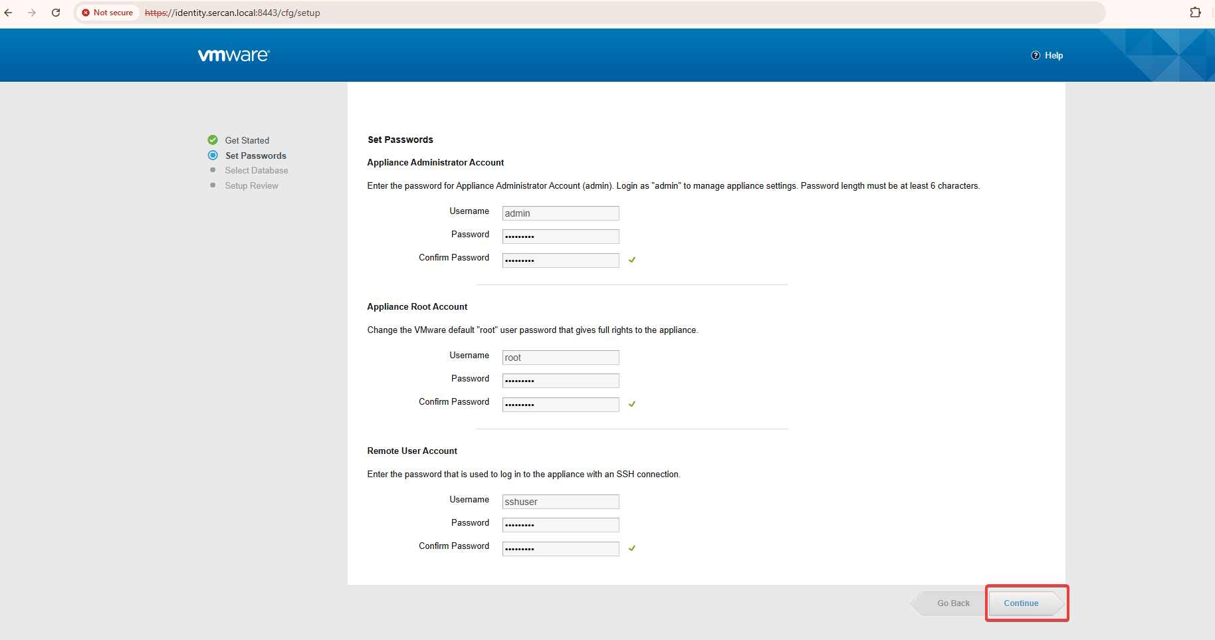This screenshot has height=640, width=1215.
Task: Click the browser forward arrow icon
Action: (32, 13)
